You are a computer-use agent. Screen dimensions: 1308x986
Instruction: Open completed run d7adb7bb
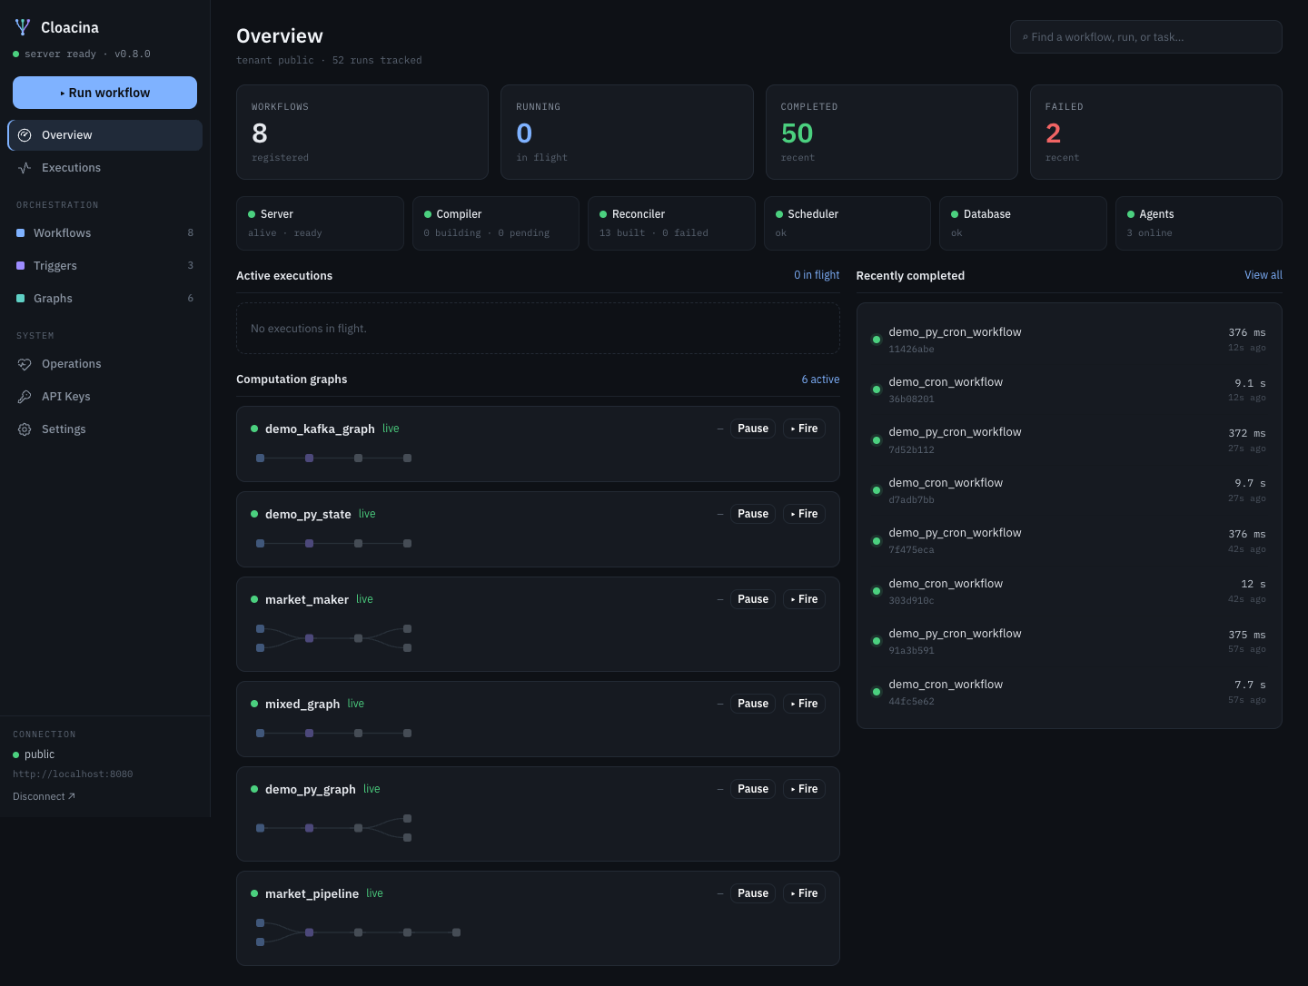pyautogui.click(x=1069, y=490)
